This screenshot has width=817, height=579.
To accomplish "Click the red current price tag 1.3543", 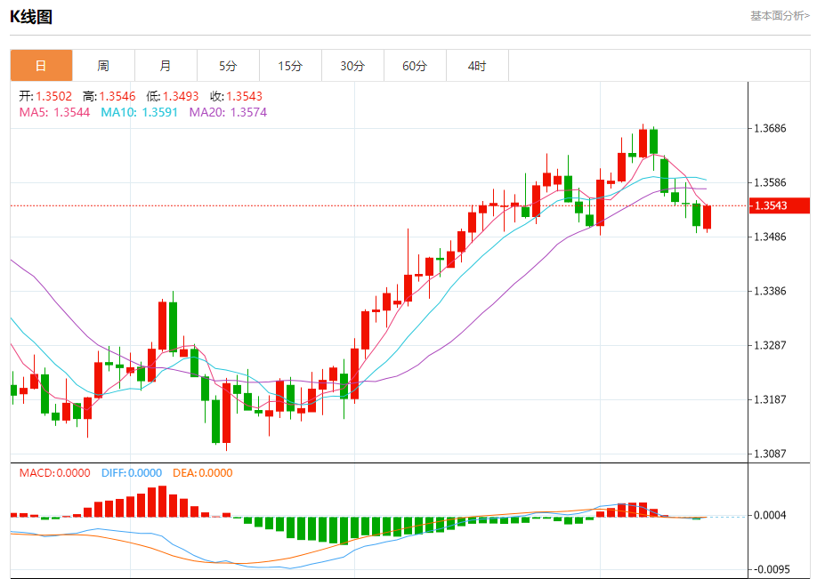I will tap(779, 205).
